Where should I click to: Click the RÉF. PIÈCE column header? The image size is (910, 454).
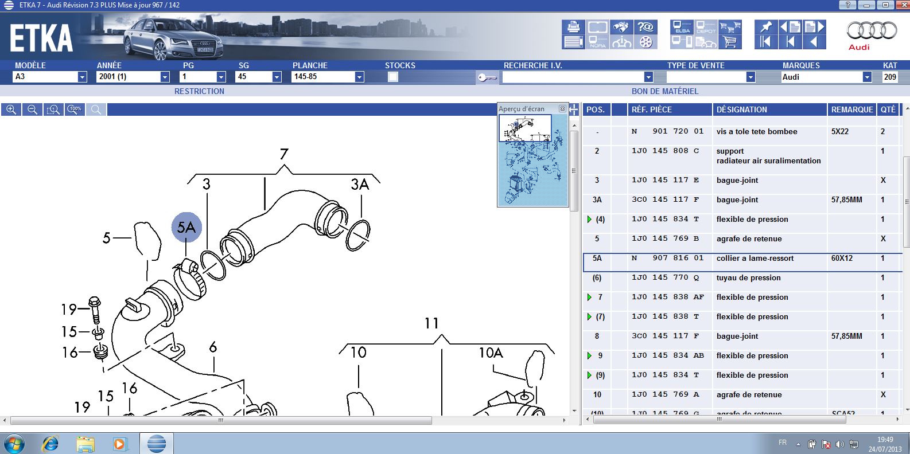(670, 109)
